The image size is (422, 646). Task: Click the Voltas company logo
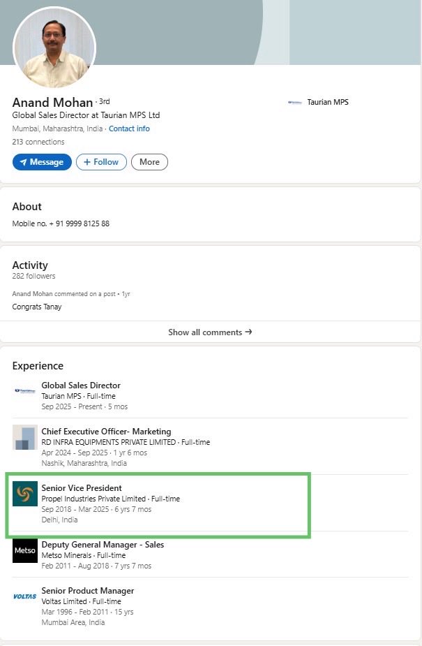24,596
